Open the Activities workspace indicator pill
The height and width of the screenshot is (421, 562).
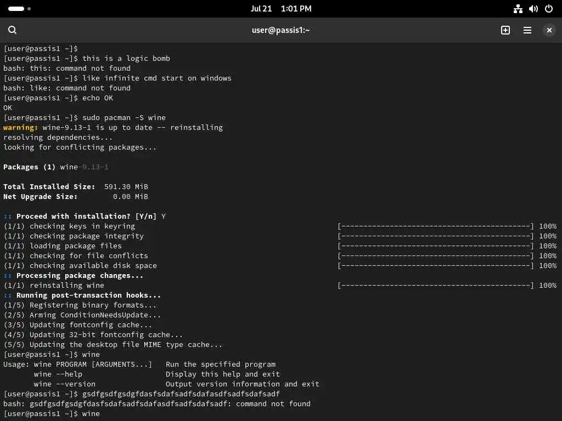tap(19, 9)
